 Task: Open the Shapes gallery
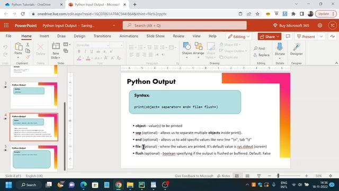187,50
